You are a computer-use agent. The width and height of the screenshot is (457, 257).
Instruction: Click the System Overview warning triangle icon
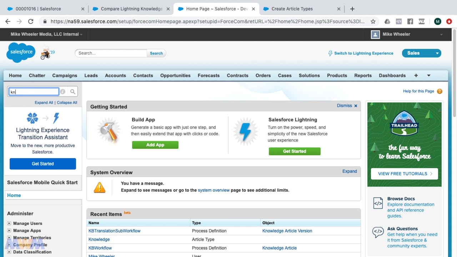[100, 187]
